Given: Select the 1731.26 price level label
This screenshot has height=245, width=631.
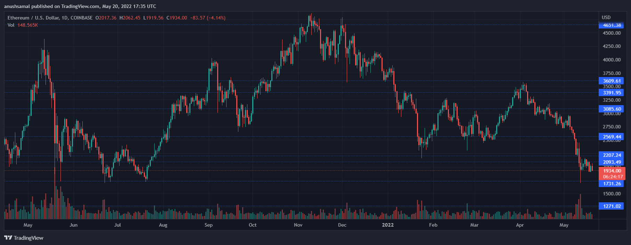Looking at the screenshot, I should tap(611, 184).
